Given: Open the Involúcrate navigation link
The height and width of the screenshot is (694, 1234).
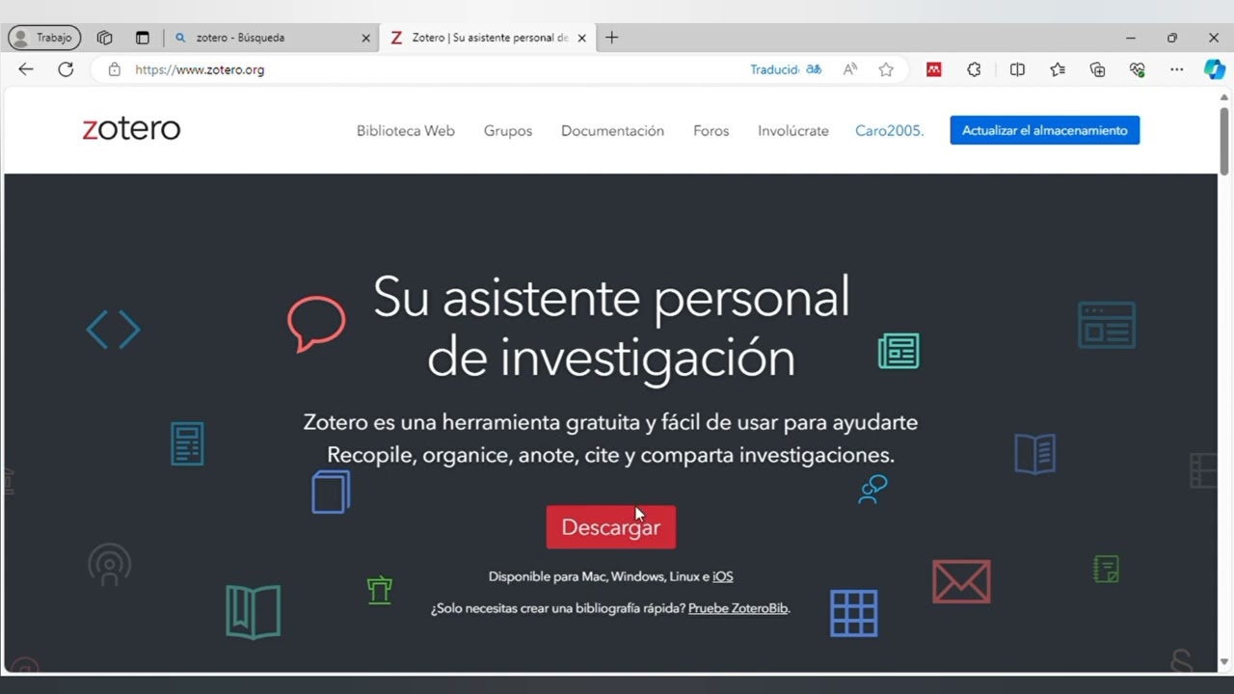Looking at the screenshot, I should pos(793,130).
